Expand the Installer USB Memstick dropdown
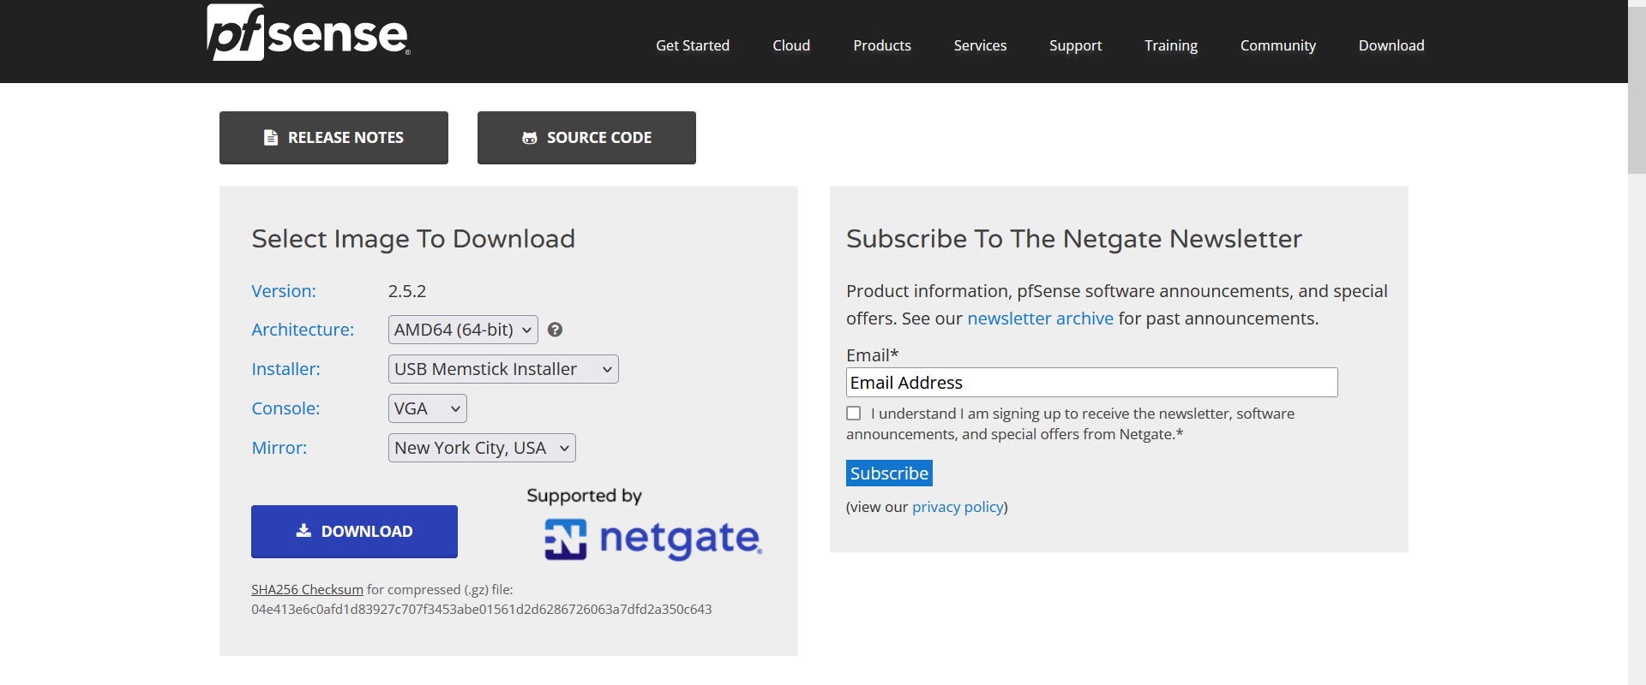Image resolution: width=1646 pixels, height=685 pixels. (503, 369)
